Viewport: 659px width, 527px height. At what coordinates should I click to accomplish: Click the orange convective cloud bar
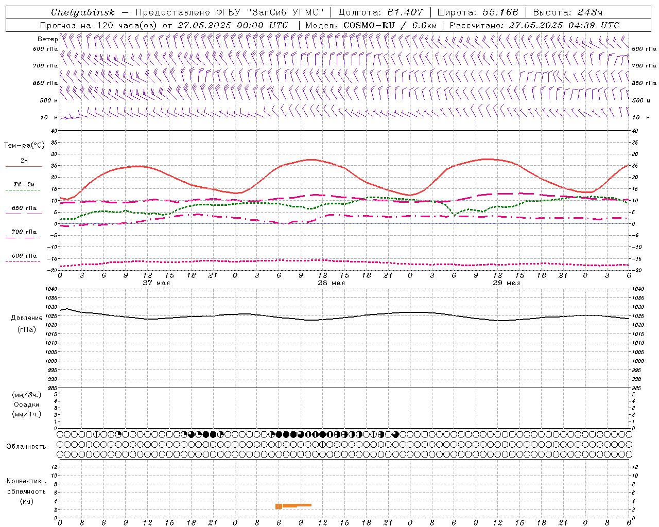293,506
